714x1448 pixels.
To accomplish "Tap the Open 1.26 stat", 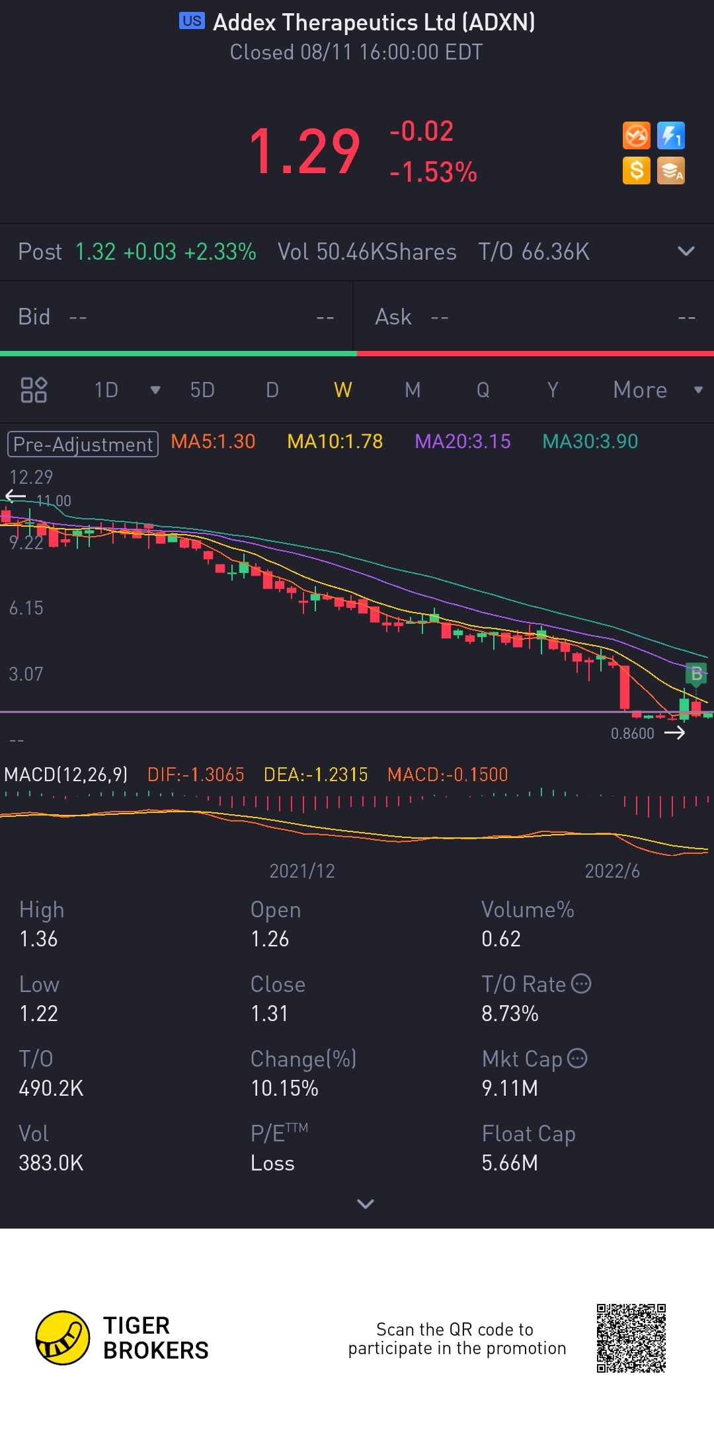I will point(276,924).
